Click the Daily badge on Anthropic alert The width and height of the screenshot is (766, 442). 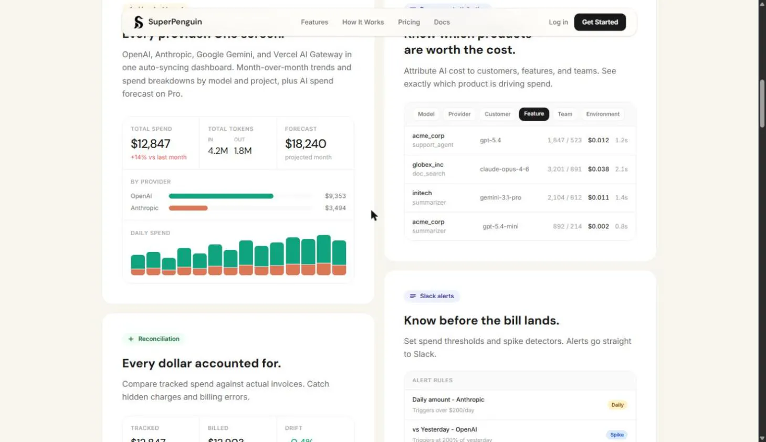coord(617,405)
